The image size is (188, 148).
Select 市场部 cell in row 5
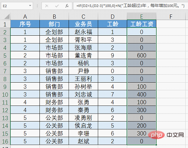[x=54, y=55]
